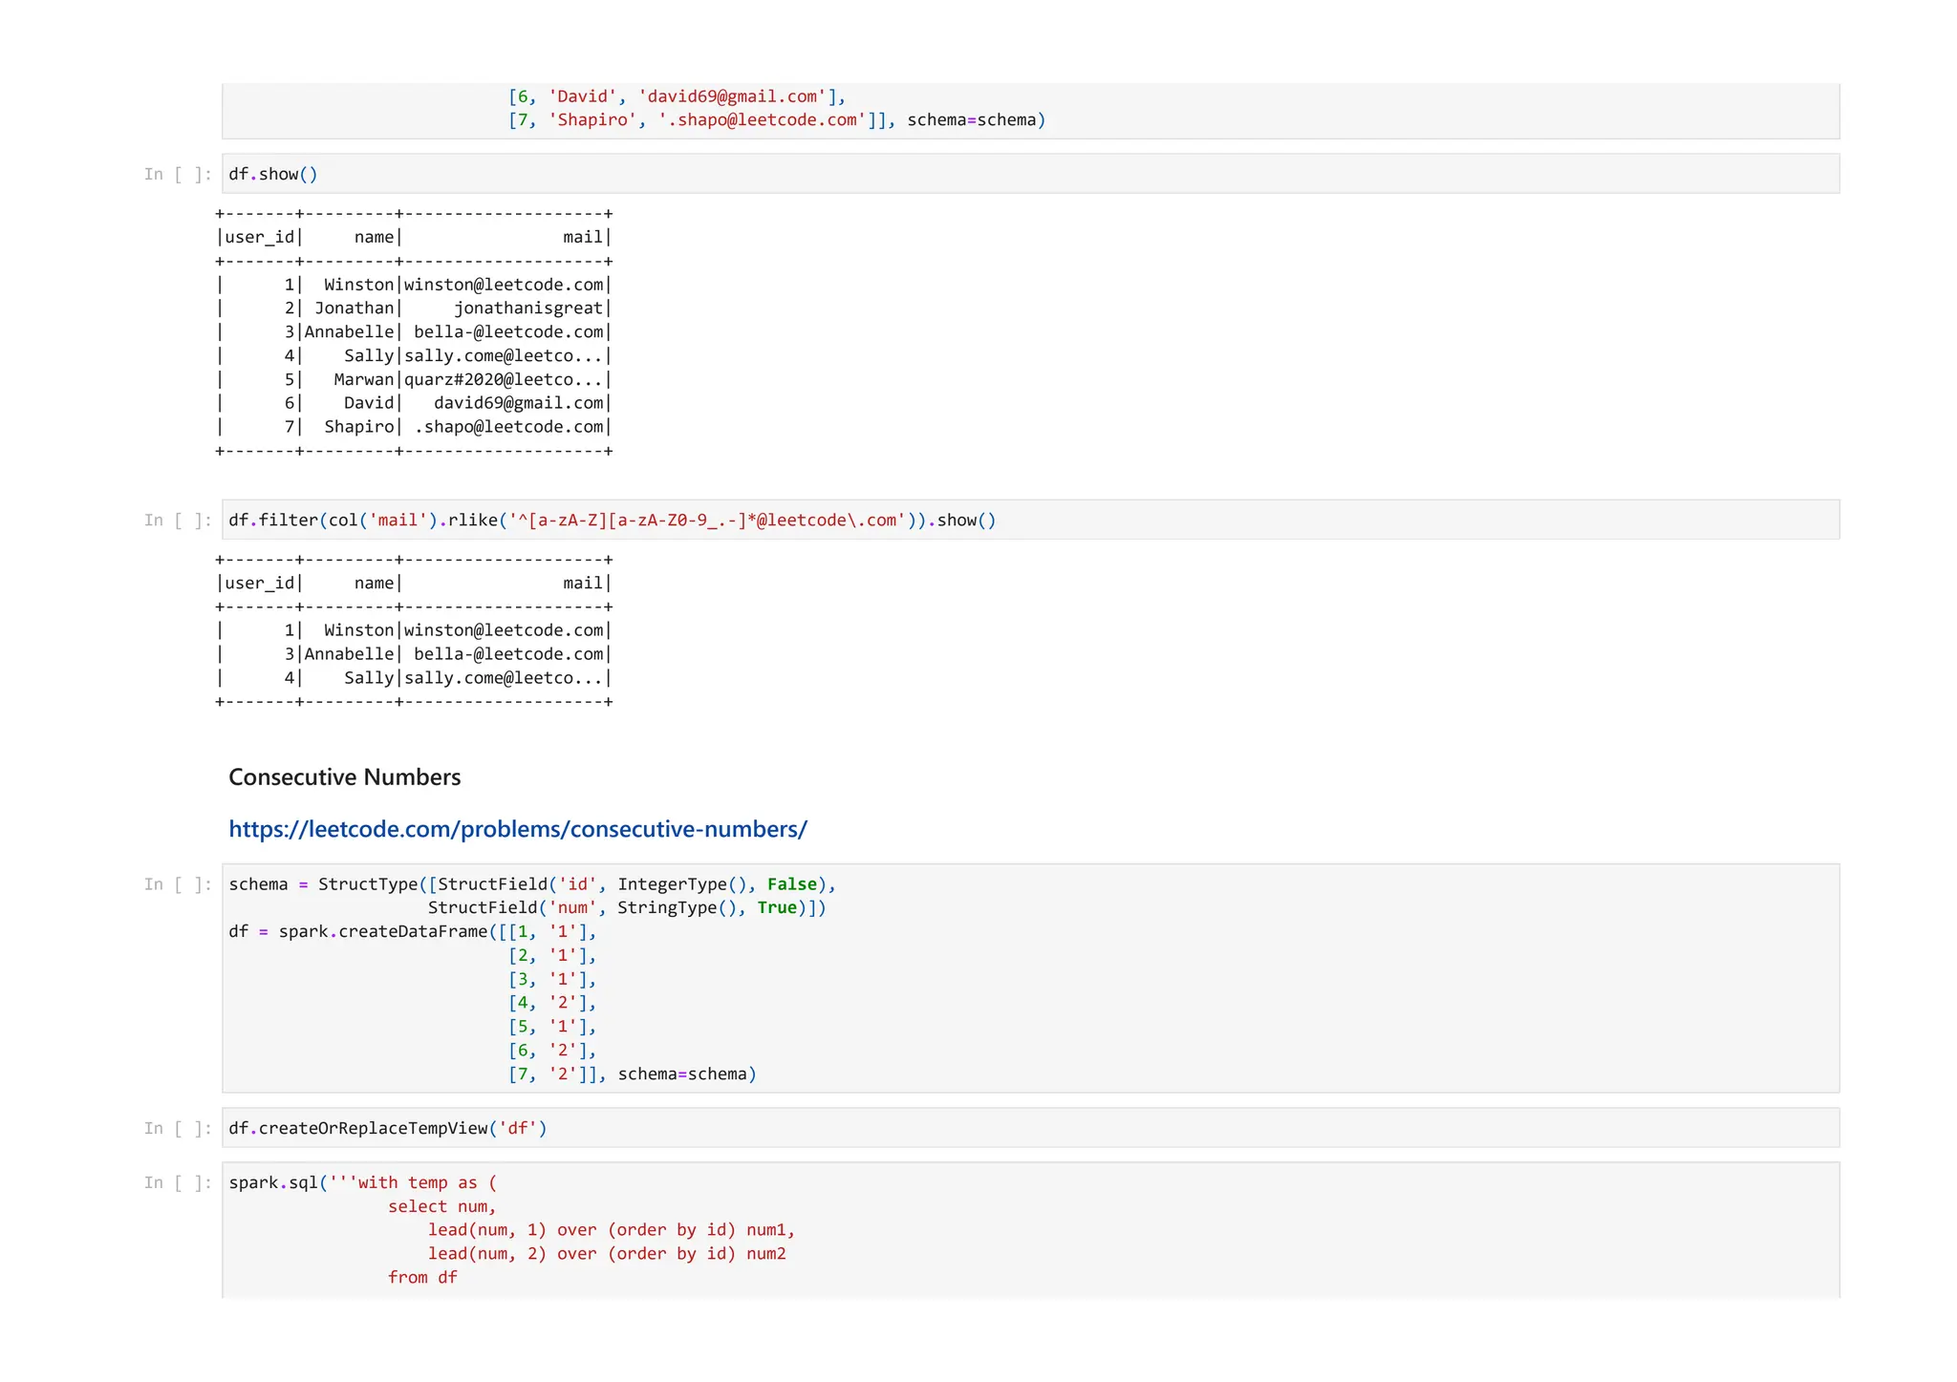The width and height of the screenshot is (1957, 1382).
Task: Click the In [ ] prompt beside df.filter cell
Action: tap(178, 520)
